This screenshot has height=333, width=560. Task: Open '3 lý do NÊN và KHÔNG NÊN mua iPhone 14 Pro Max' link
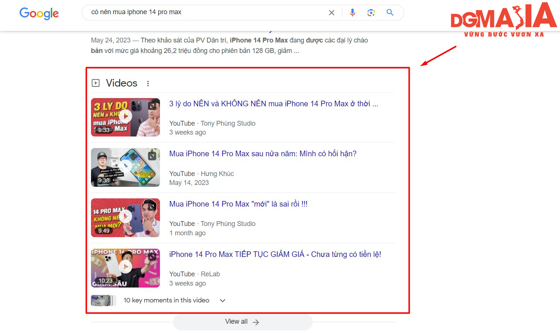(x=274, y=104)
